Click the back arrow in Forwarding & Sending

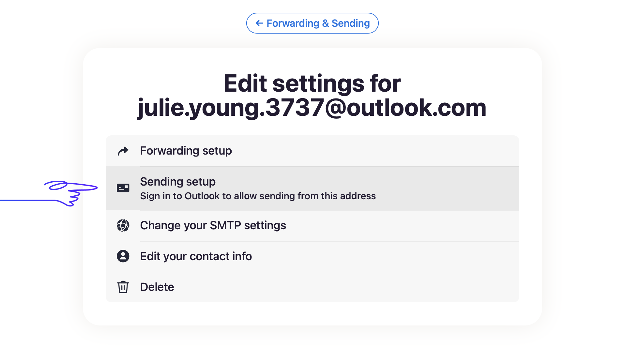click(x=259, y=23)
